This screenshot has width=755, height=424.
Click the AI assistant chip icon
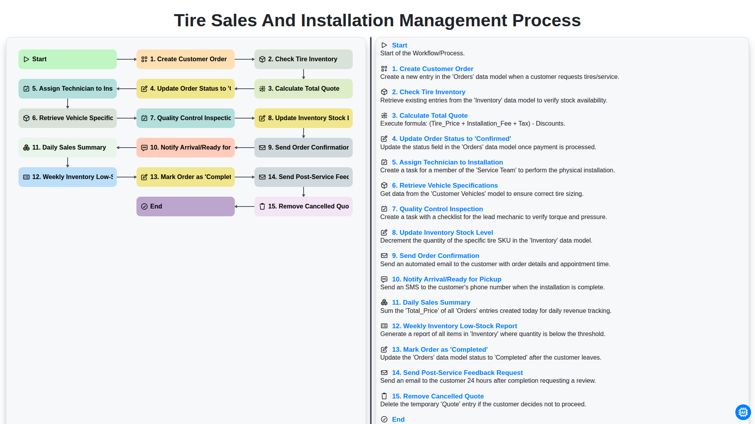point(743,412)
